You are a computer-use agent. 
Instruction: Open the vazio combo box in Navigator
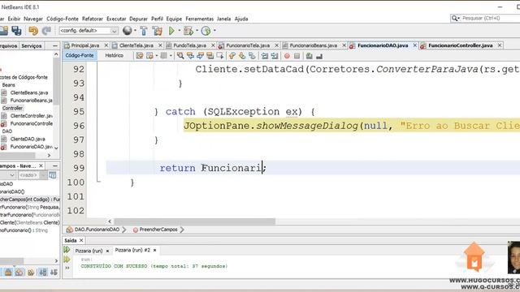(32, 175)
